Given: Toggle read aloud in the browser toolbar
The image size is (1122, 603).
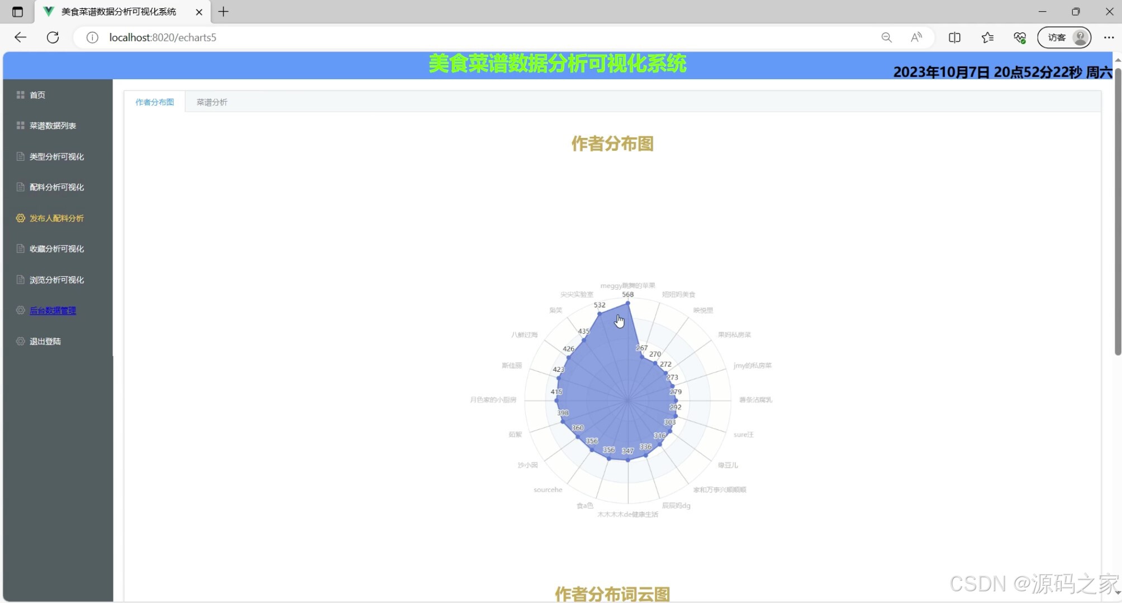Looking at the screenshot, I should tap(916, 37).
